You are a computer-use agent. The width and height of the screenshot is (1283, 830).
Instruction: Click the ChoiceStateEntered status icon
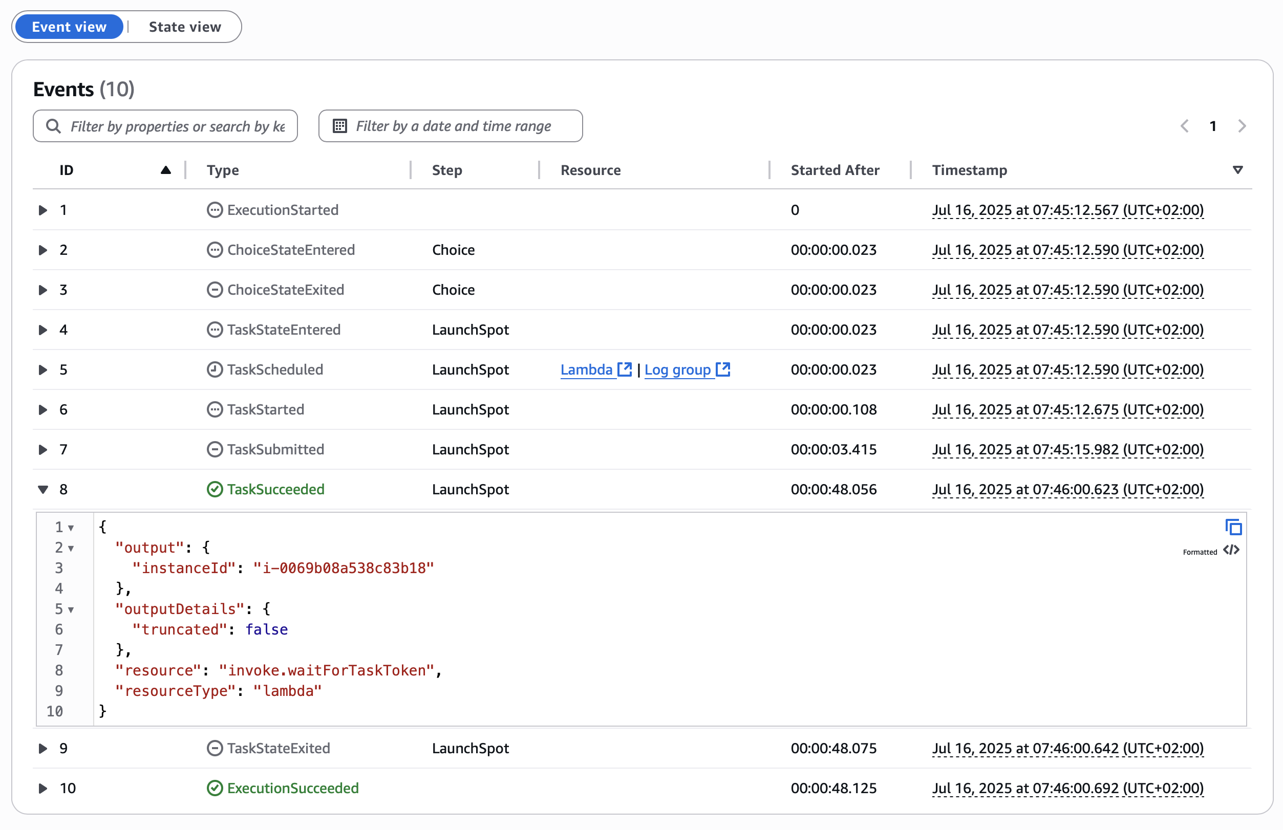click(x=215, y=250)
